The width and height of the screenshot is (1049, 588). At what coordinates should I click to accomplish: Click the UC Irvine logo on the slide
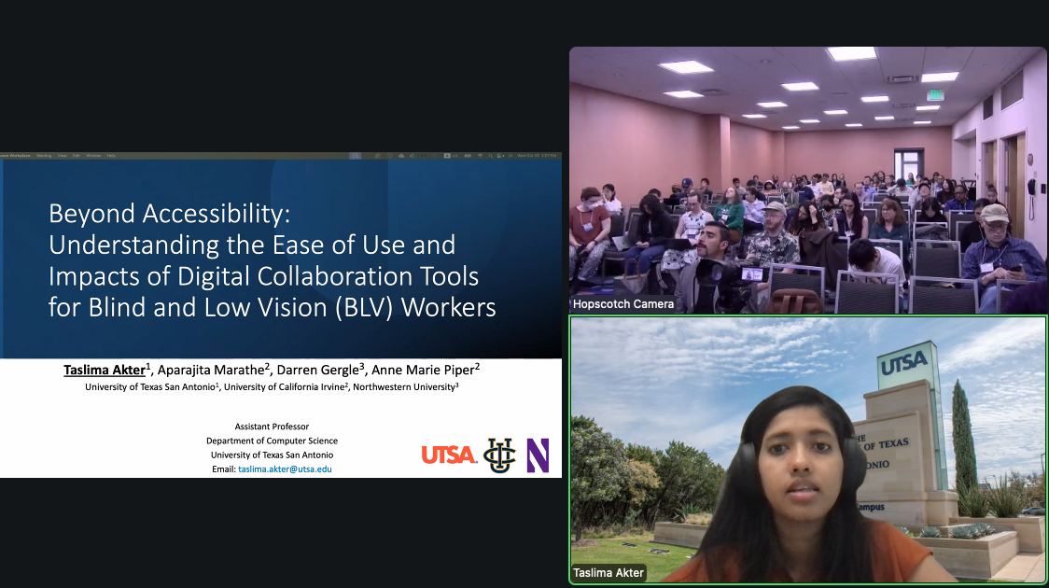coord(499,455)
